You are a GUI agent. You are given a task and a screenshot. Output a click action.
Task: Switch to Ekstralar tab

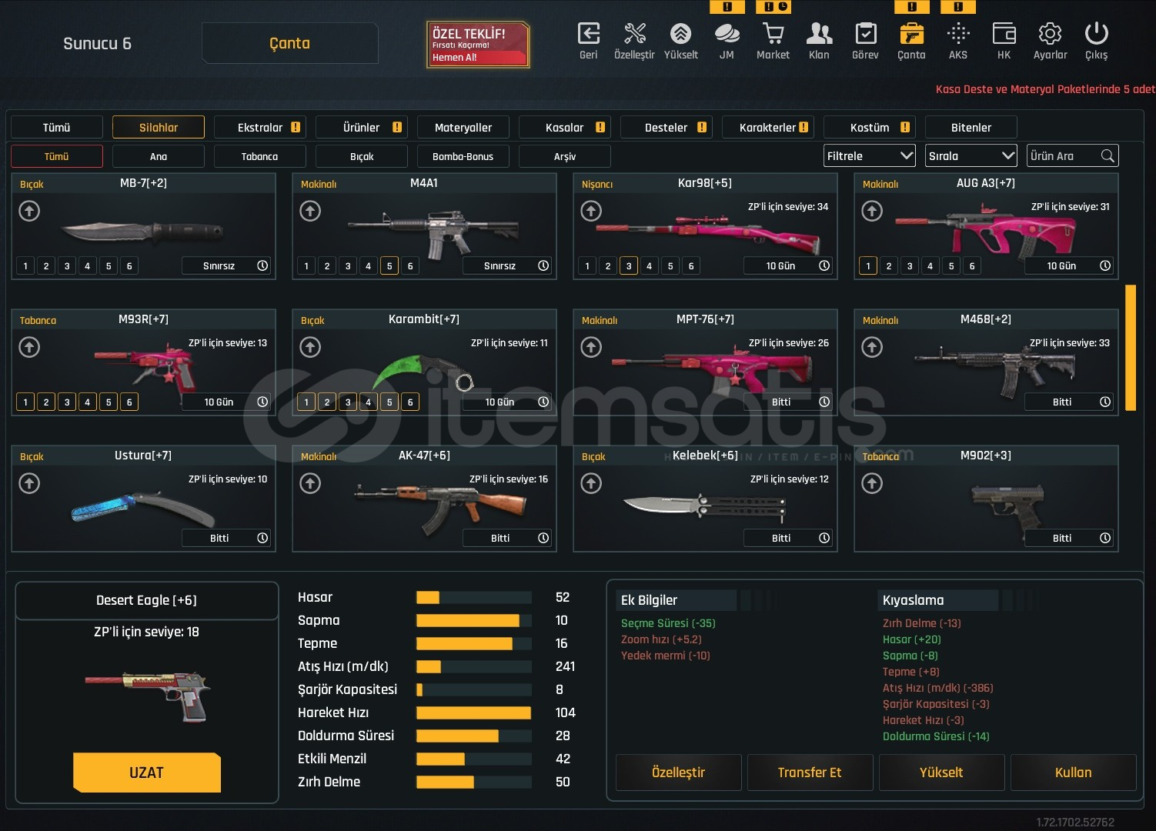point(260,128)
